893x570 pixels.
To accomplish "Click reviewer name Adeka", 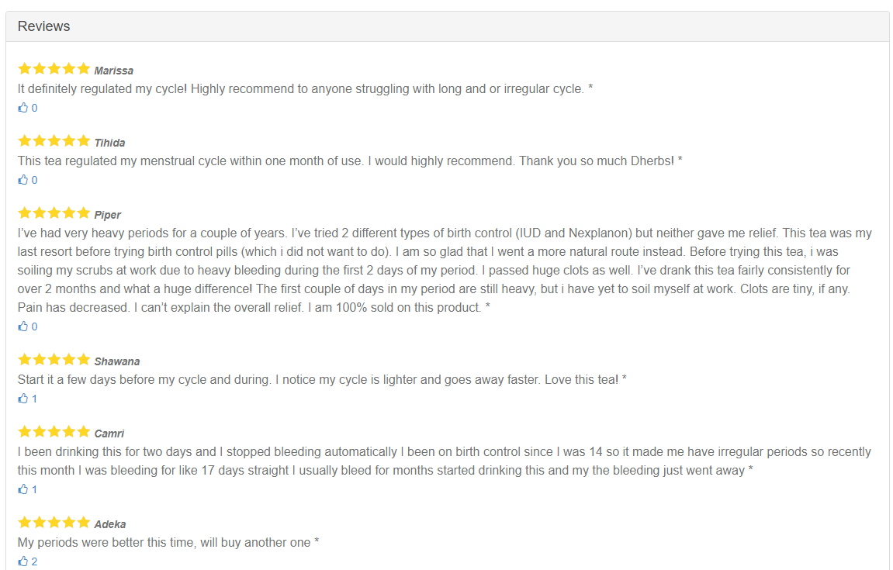I will (x=110, y=524).
